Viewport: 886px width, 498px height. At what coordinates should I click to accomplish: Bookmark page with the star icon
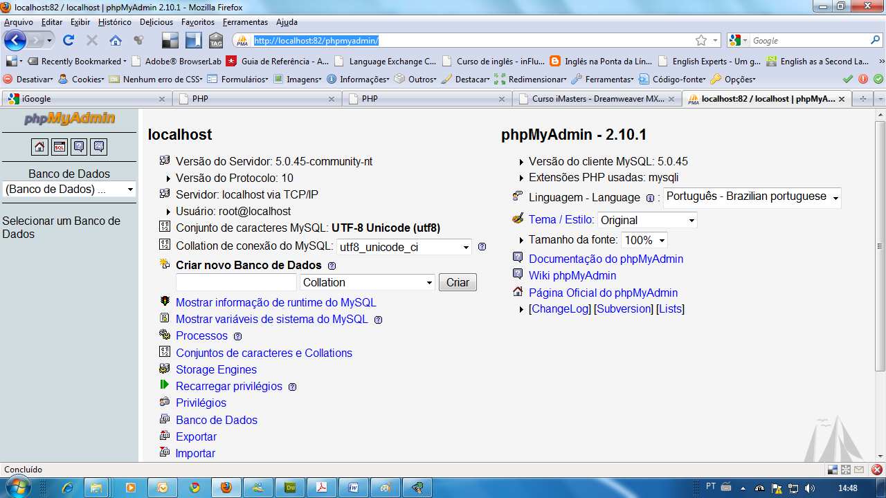701,40
